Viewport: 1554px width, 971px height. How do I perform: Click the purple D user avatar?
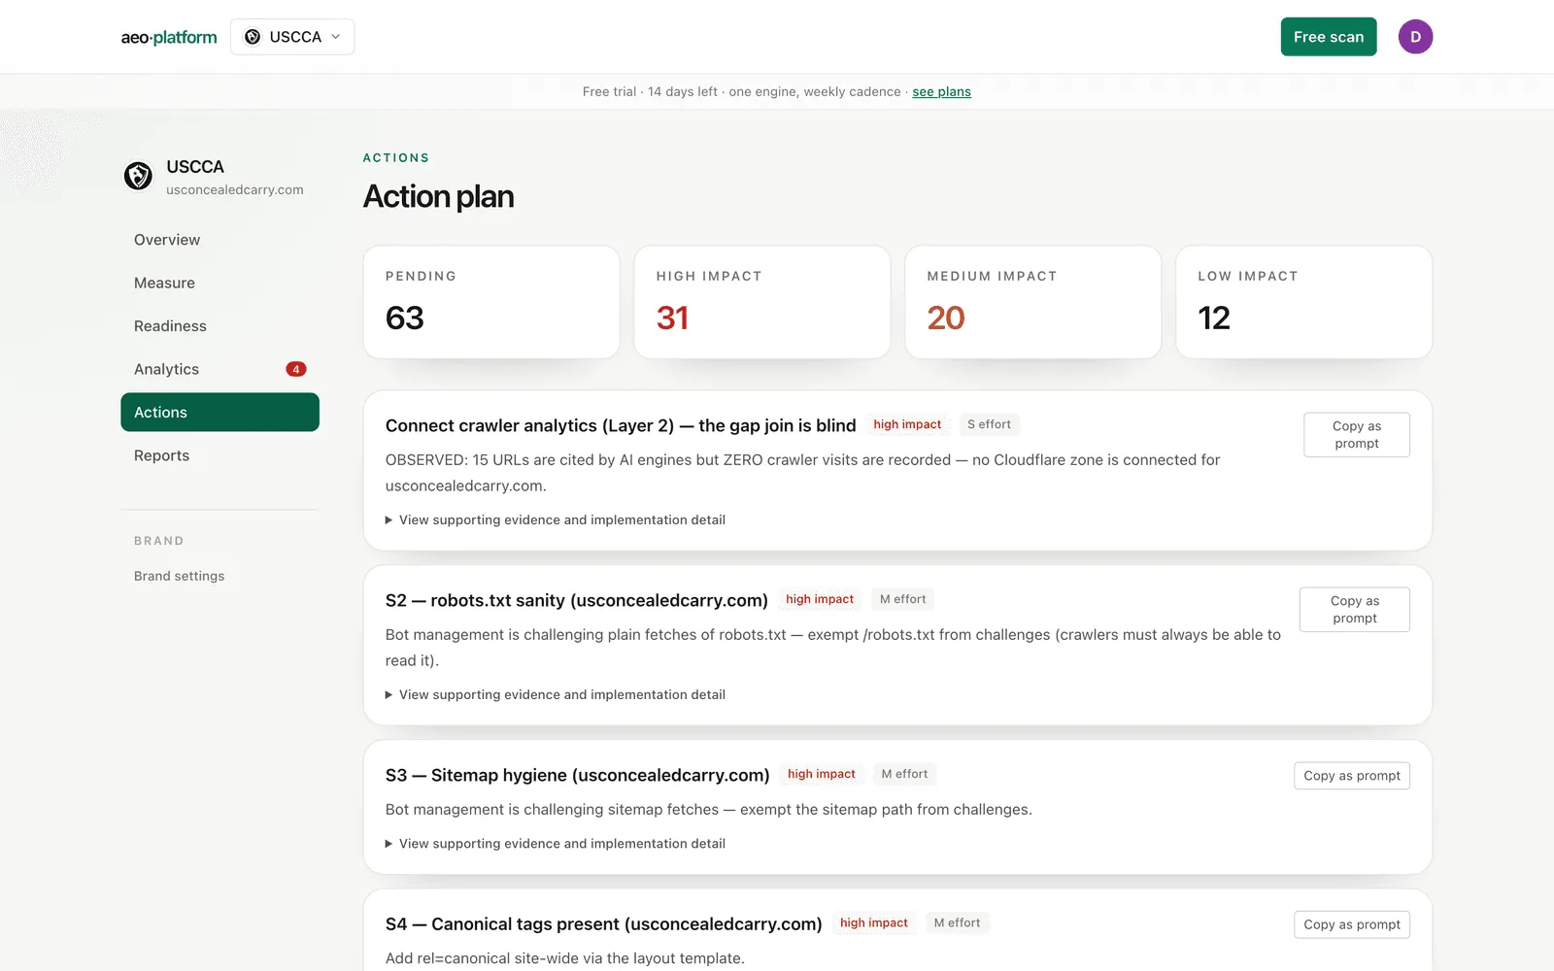(1415, 37)
